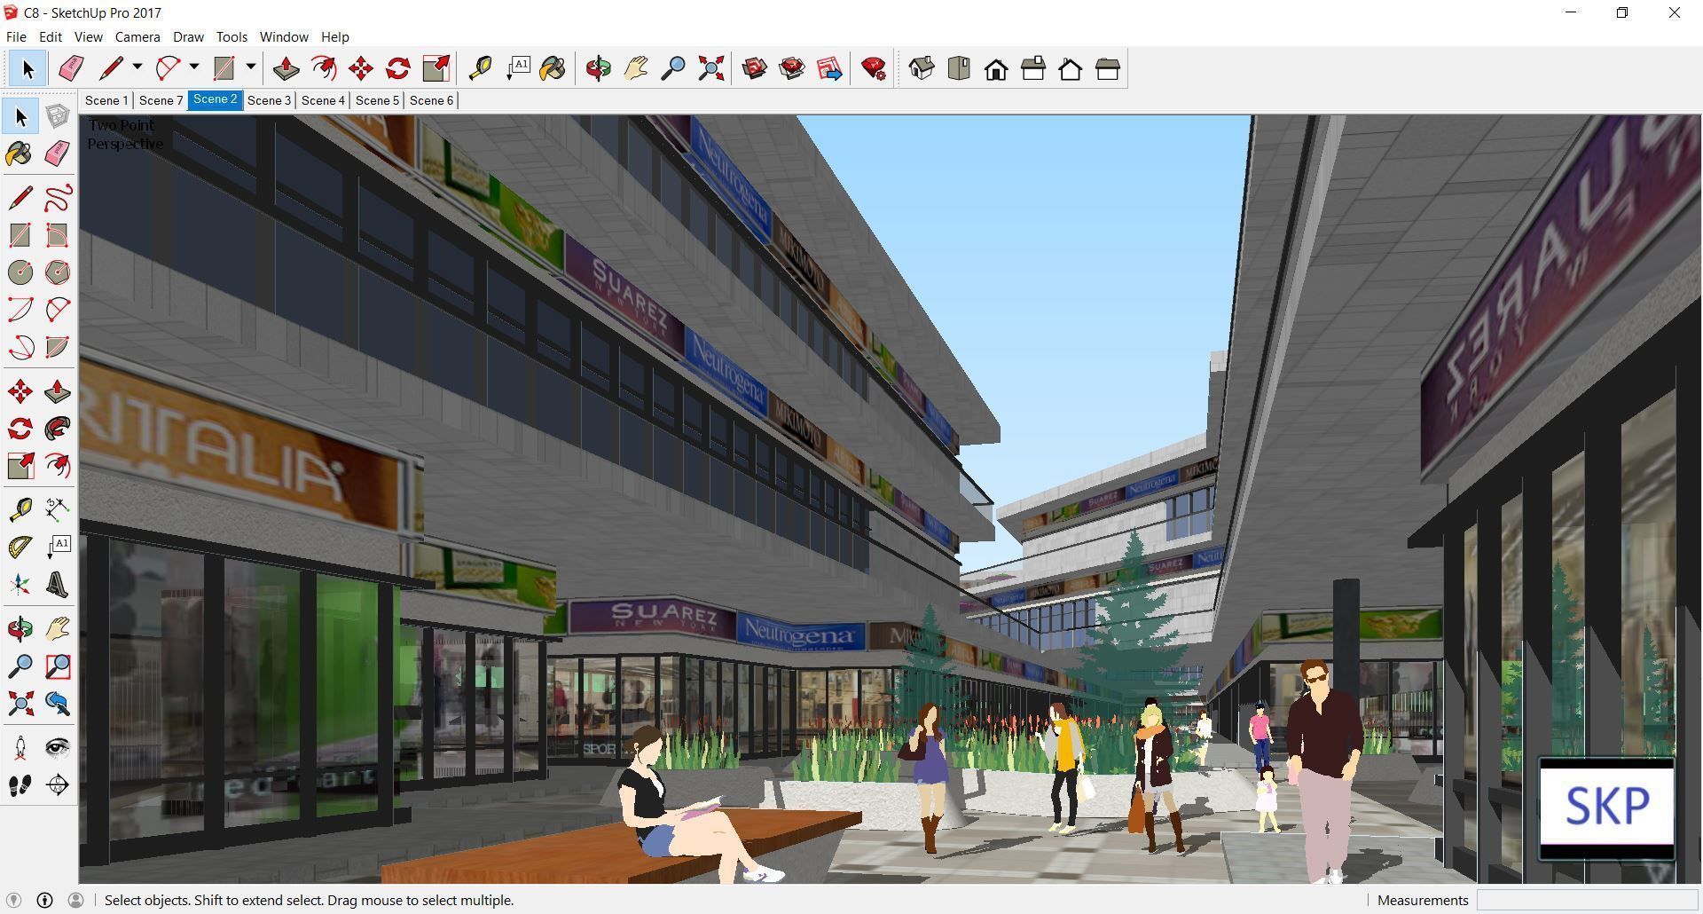The image size is (1703, 914).
Task: Choose Paint Bucket in the top toolbar
Action: (553, 69)
